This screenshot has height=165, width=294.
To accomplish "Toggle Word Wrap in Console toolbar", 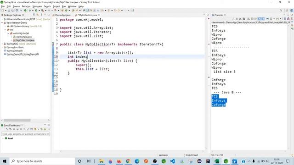I will [x=256, y=19].
